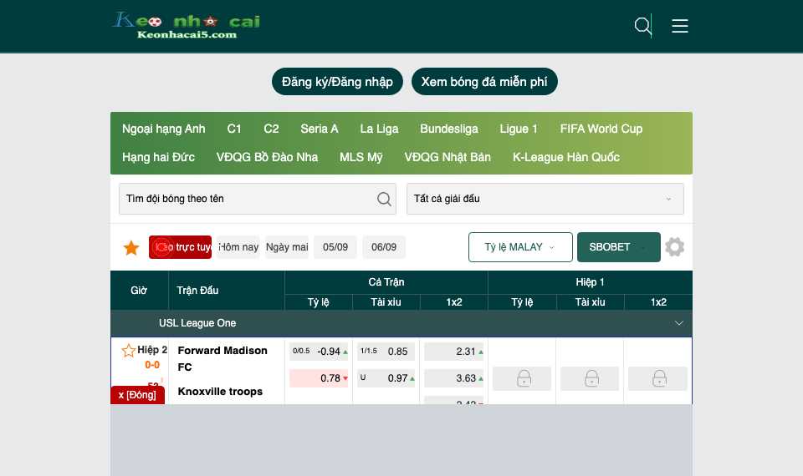Open the Ngoại hạng Anh league tab

click(163, 129)
